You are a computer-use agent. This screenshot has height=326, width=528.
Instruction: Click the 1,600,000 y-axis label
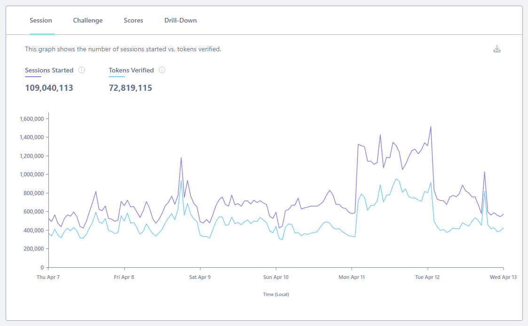(32, 119)
